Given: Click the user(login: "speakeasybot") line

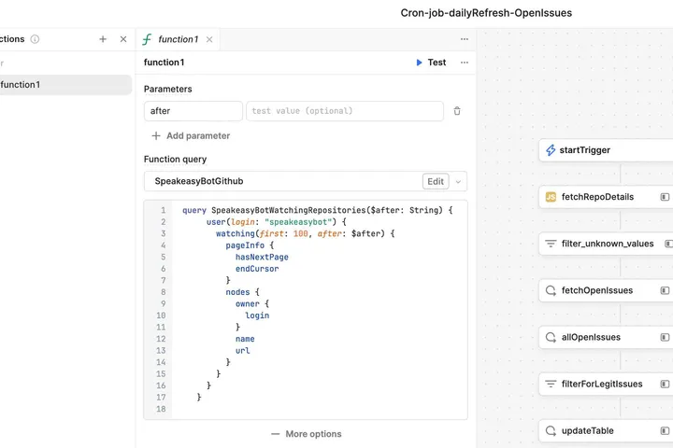Looking at the screenshot, I should pos(276,221).
